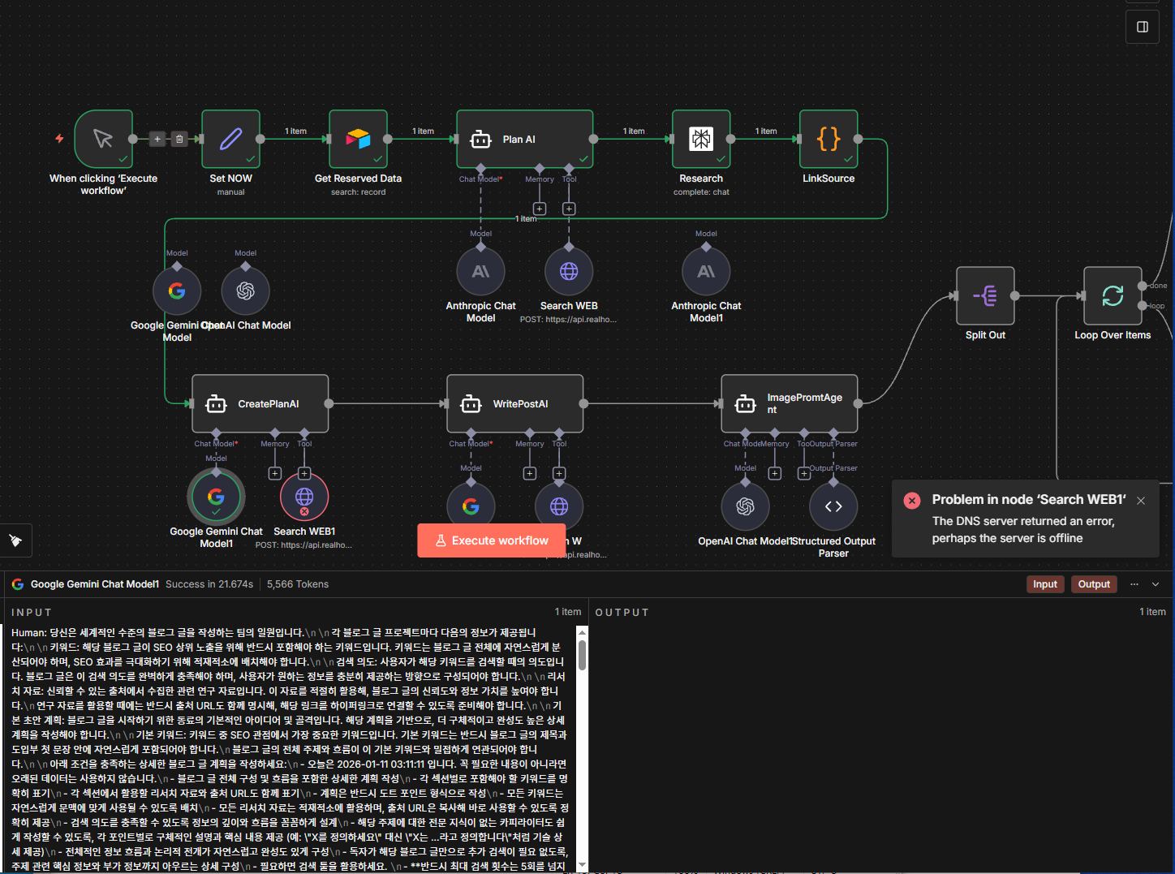The image size is (1175, 874).
Task: Click the '1 item' label after Set NOW
Action: (295, 131)
